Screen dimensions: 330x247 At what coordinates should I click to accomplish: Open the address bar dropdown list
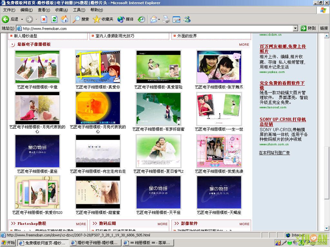[x=295, y=28]
